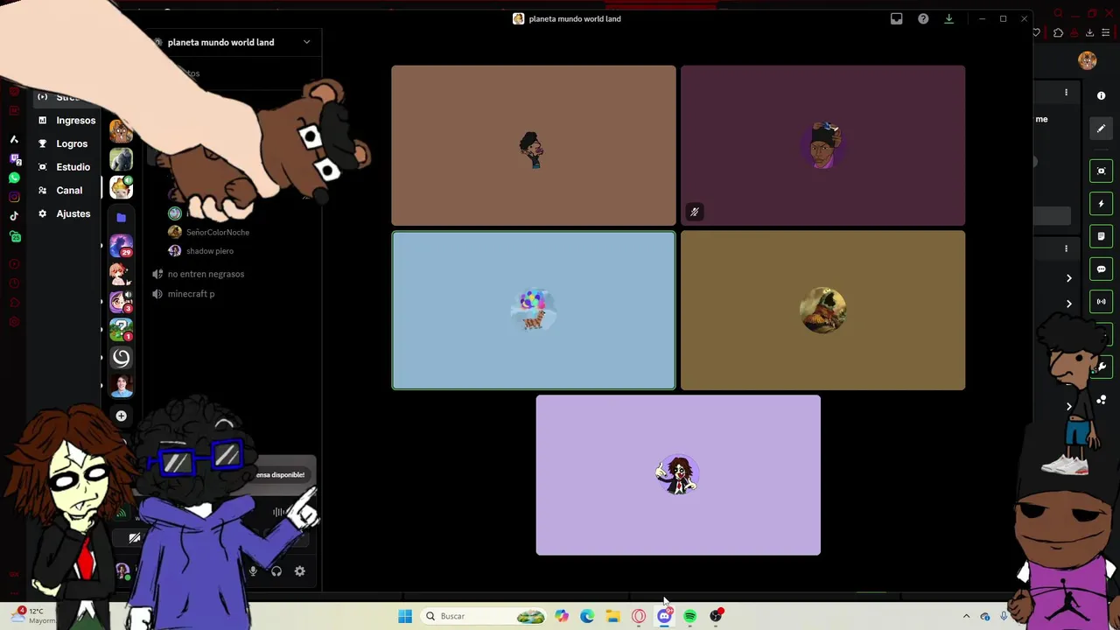Click the account avatar in the browser window
This screenshot has width=1120, height=630.
(x=1087, y=60)
